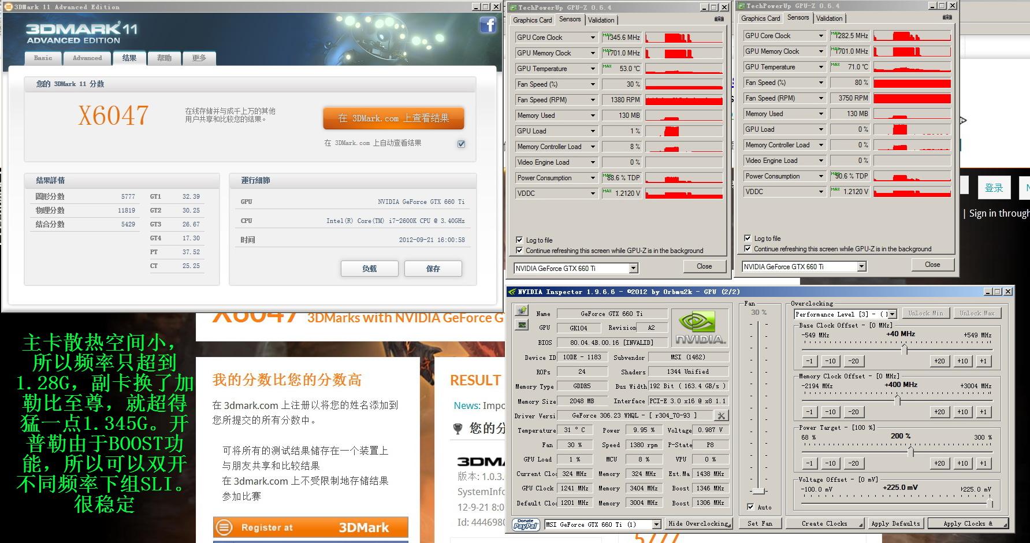Click Create Clocks Shortcut button
Viewport: 1030px width, 543px height.
825,523
